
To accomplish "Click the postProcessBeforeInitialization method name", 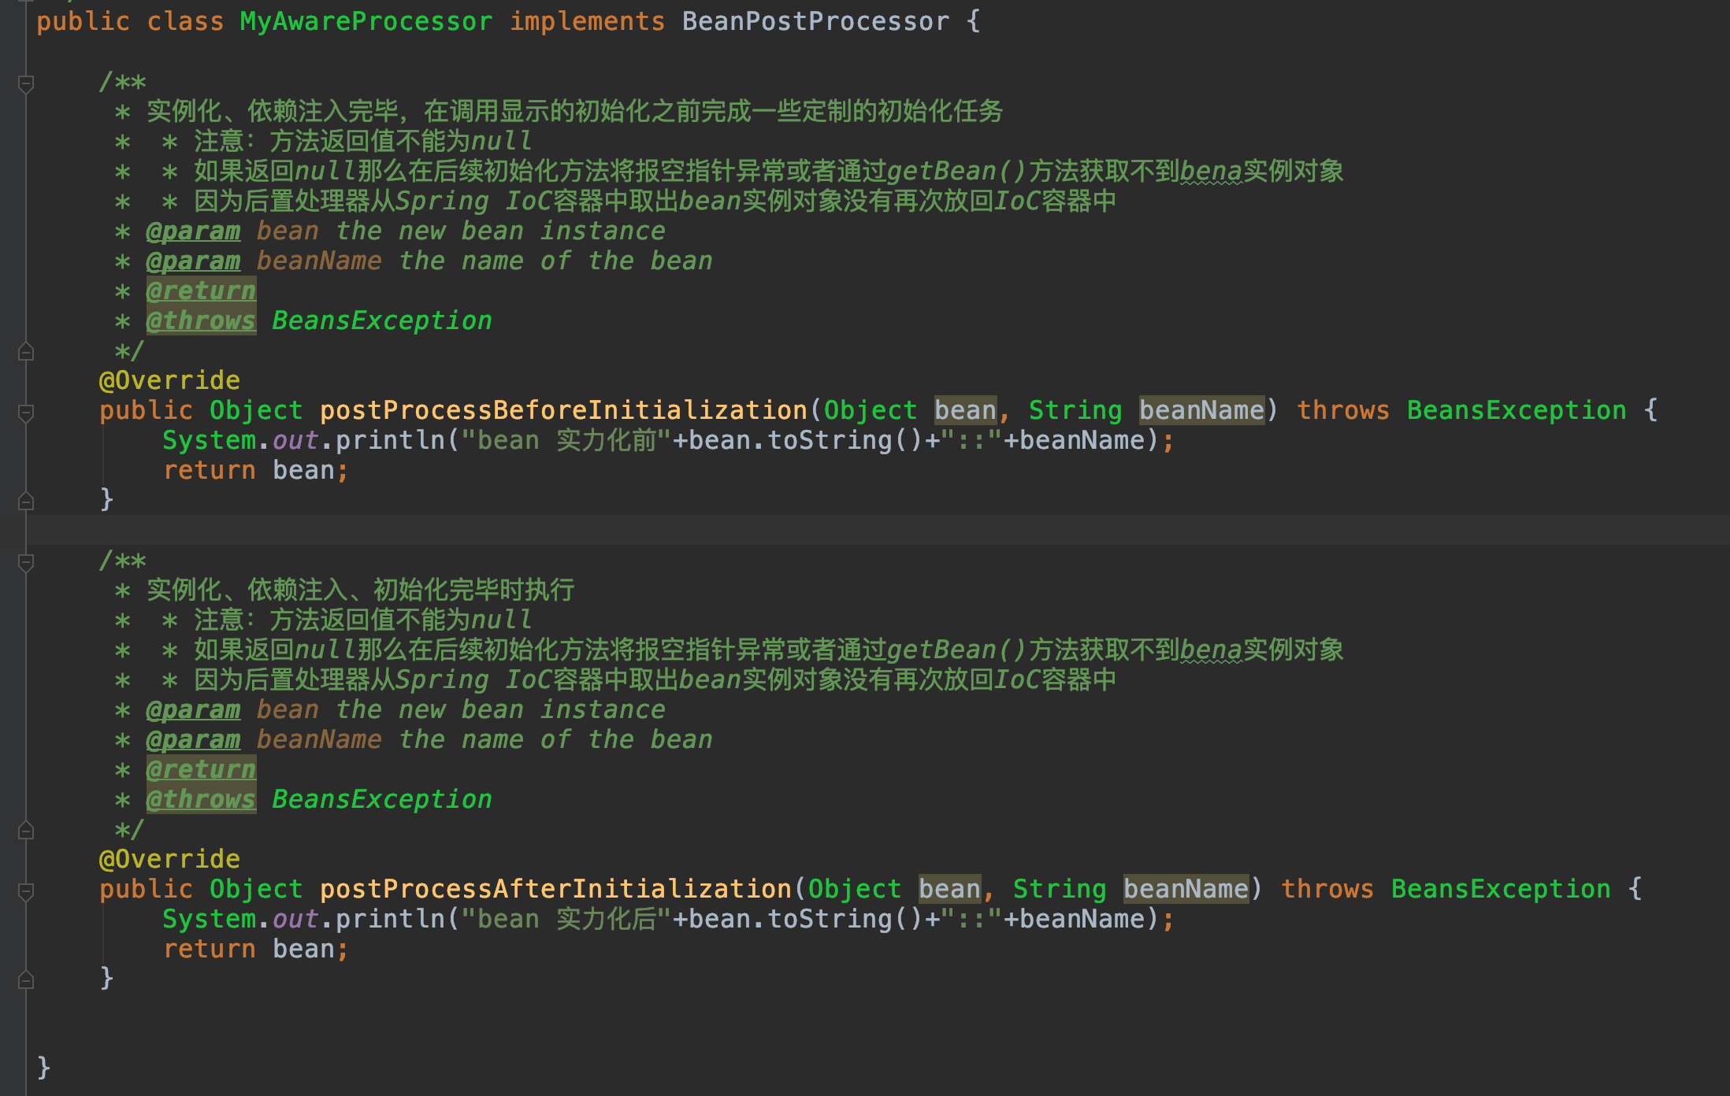I will click(563, 410).
